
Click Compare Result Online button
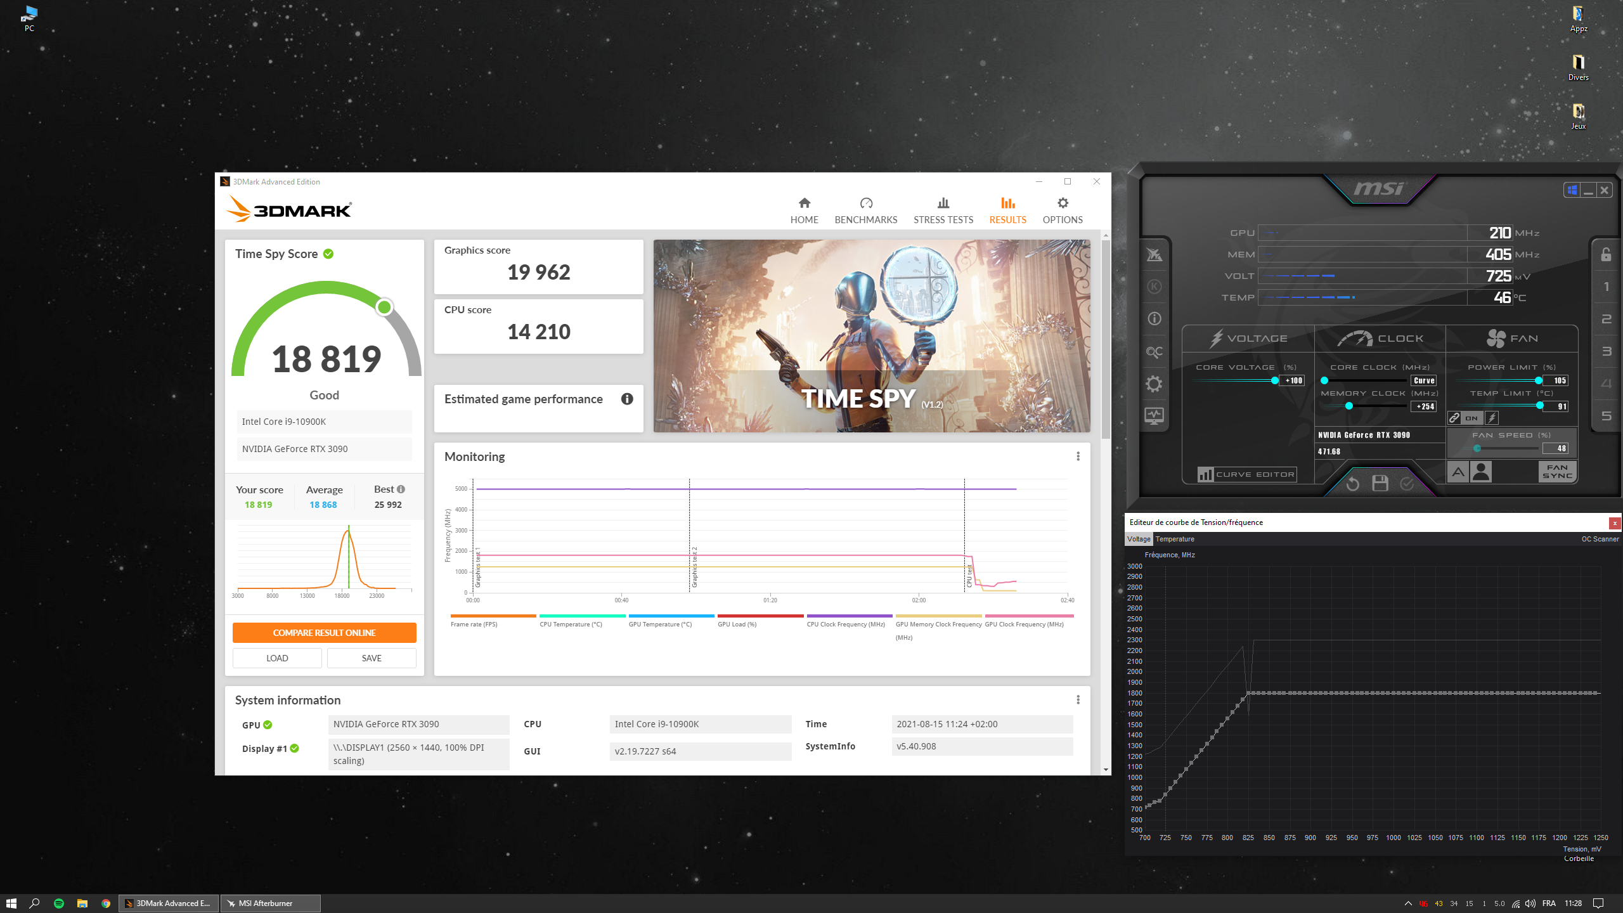tap(324, 633)
